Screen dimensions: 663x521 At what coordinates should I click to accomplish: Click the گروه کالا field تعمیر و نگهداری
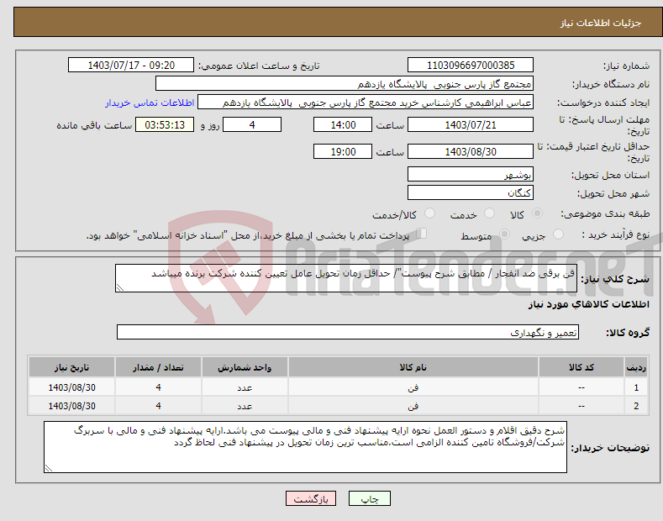point(348,333)
